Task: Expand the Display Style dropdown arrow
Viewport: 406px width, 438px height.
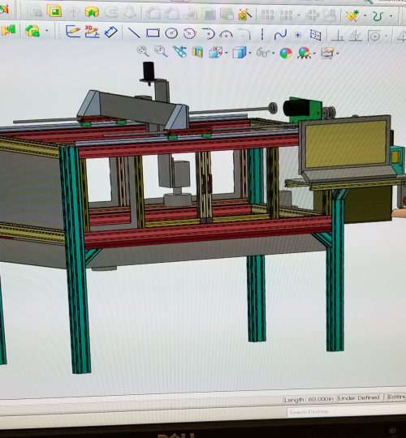Action: pyautogui.click(x=249, y=53)
